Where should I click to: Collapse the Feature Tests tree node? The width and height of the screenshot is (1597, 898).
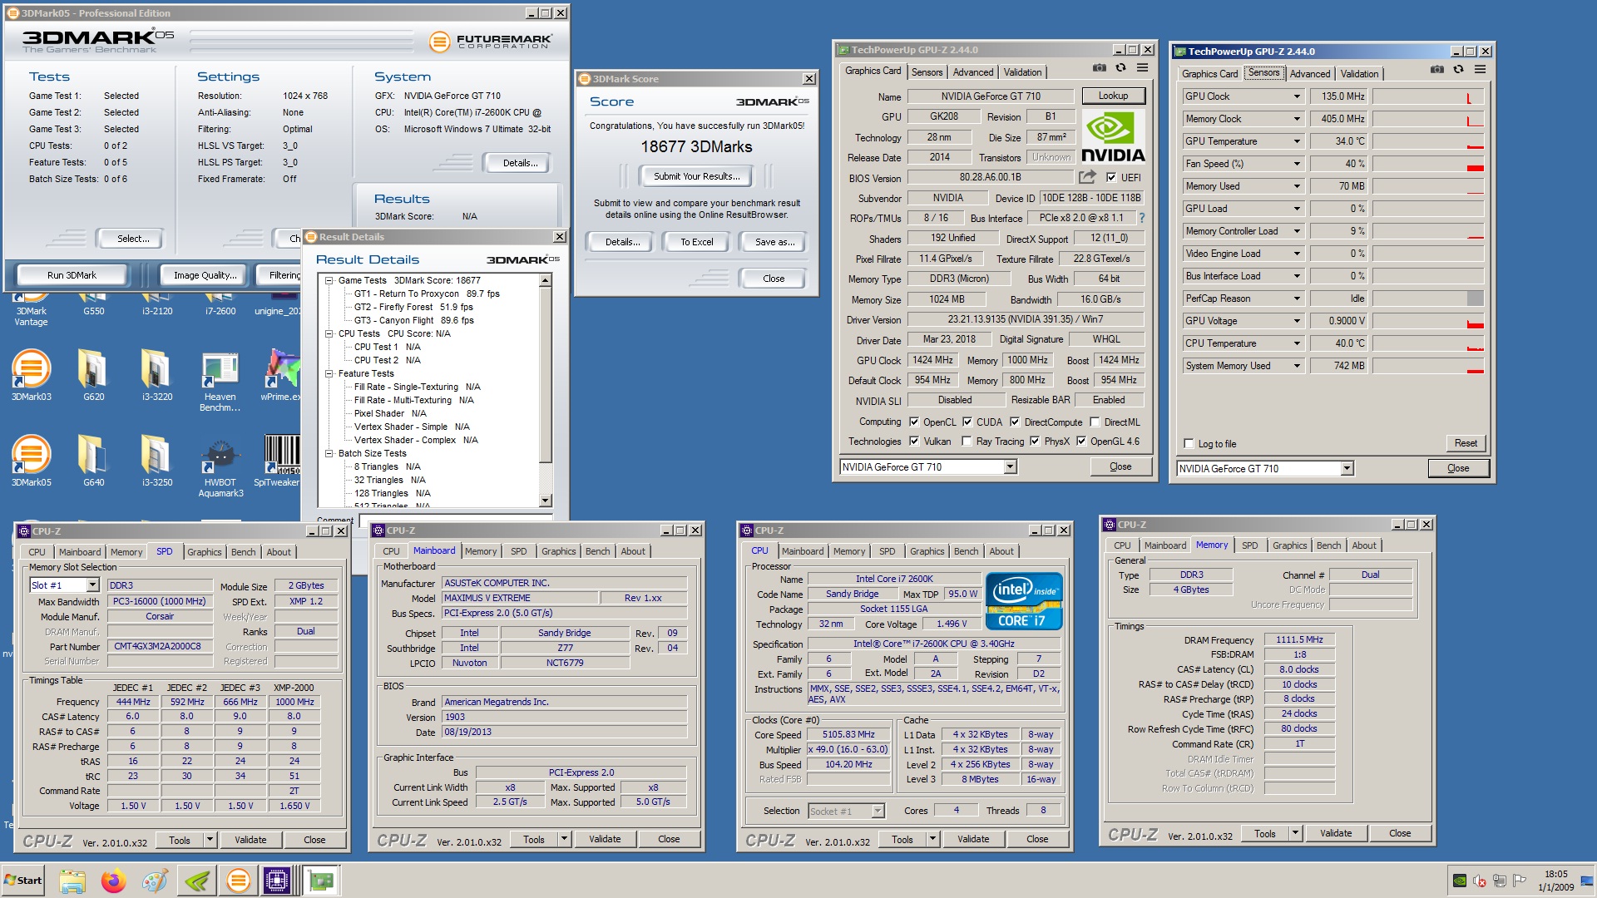(x=329, y=374)
